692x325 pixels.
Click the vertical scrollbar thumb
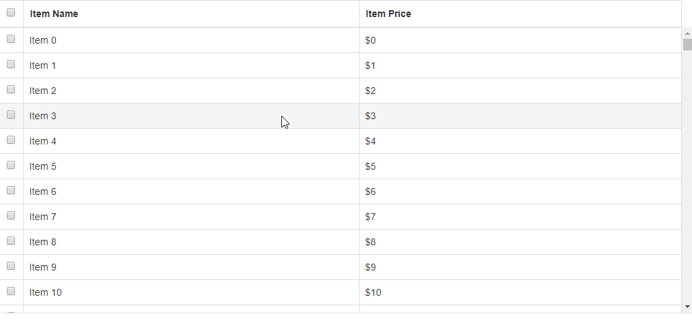click(x=687, y=45)
